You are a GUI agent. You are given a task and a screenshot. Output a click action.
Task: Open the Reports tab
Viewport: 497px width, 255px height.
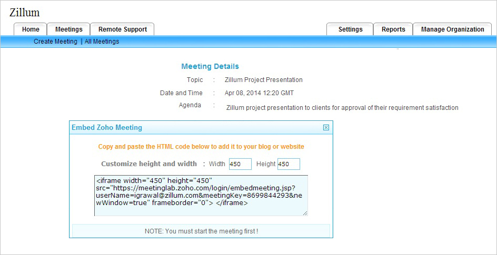point(393,29)
